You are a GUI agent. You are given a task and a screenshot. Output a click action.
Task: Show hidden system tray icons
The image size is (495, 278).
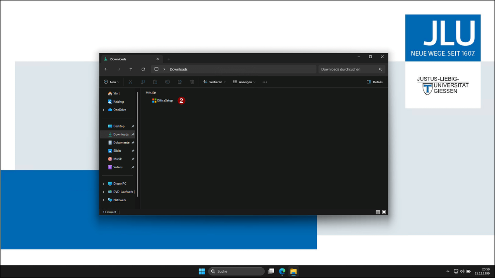[447, 271]
